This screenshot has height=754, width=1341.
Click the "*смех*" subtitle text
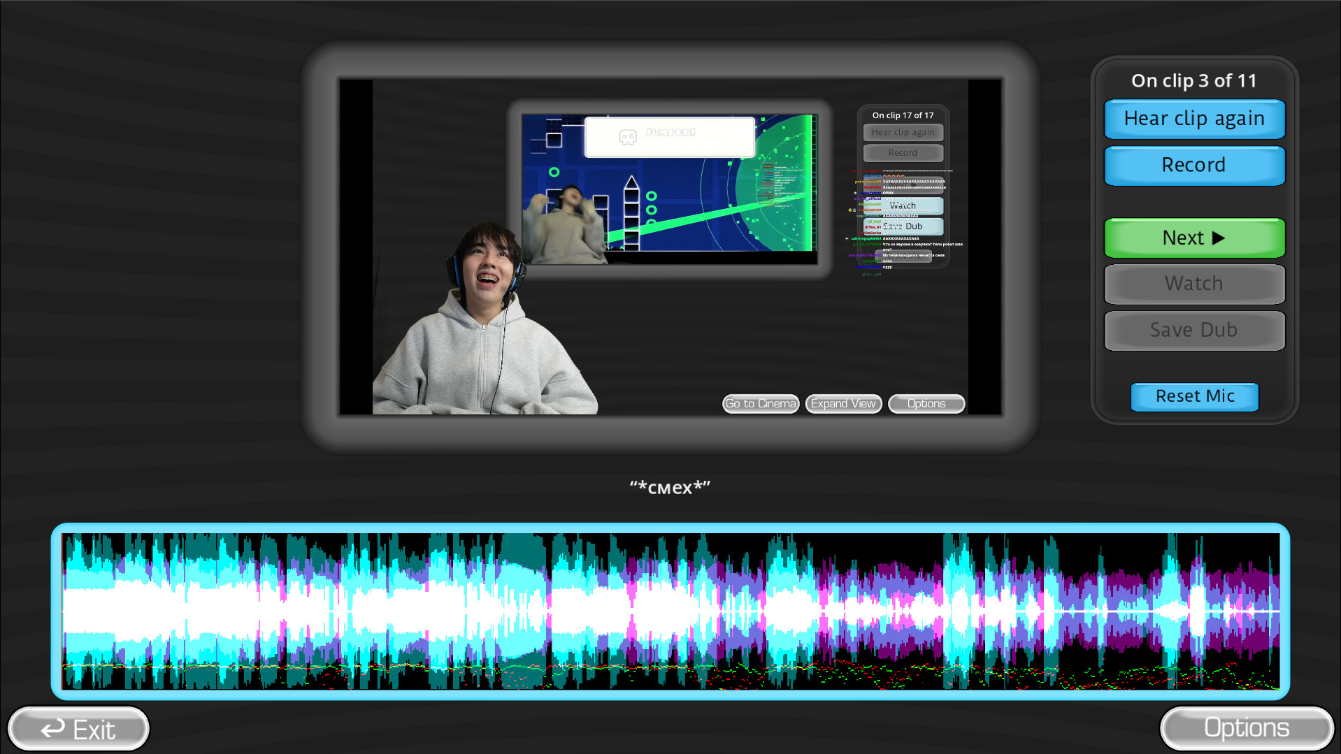pyautogui.click(x=670, y=487)
